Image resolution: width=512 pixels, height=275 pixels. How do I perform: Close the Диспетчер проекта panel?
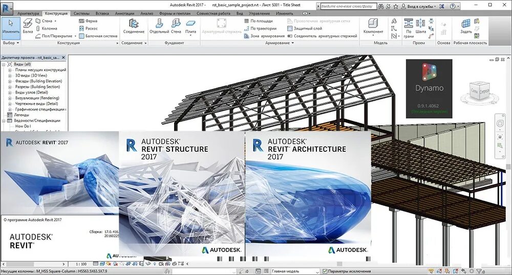(x=63, y=57)
